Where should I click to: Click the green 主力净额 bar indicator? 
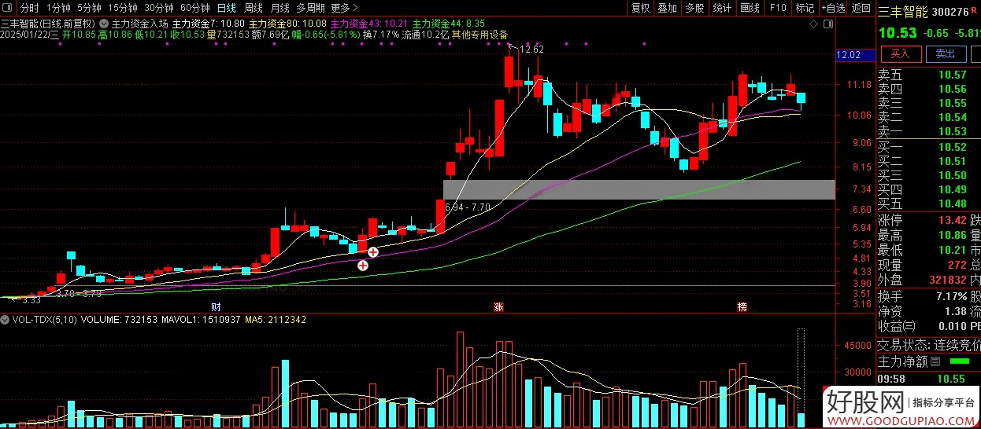tap(960, 361)
